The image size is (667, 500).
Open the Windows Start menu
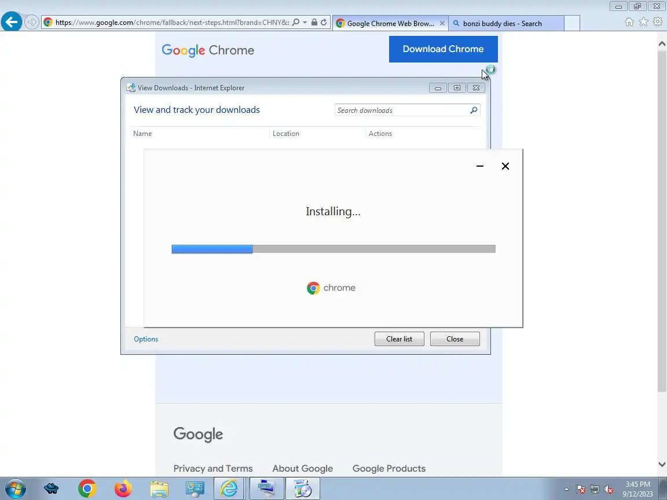pyautogui.click(x=15, y=489)
